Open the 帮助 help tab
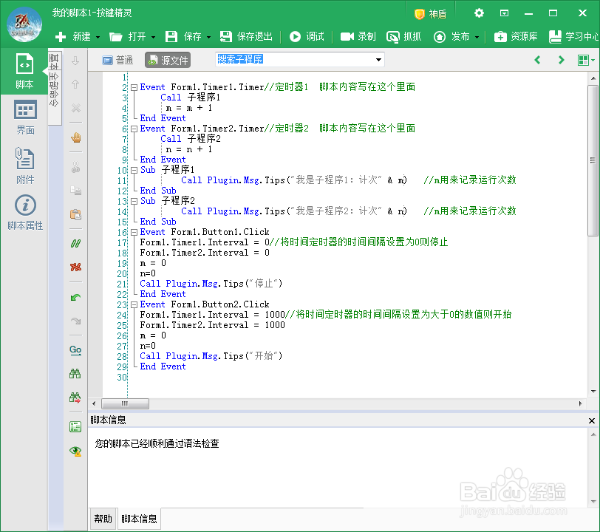Screen dimensions: 600x532 tap(103, 519)
